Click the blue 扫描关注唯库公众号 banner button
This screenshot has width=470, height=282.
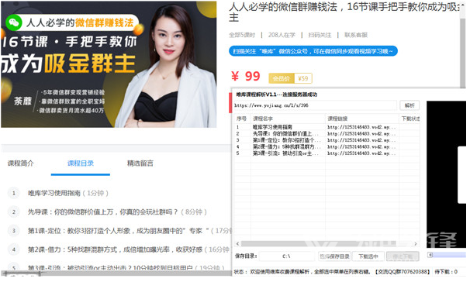[x=313, y=51]
